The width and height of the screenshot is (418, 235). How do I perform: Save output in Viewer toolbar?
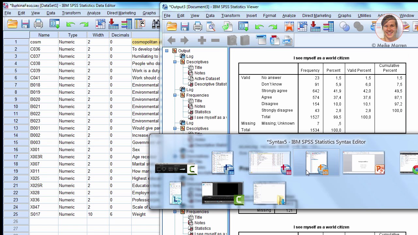(x=185, y=27)
